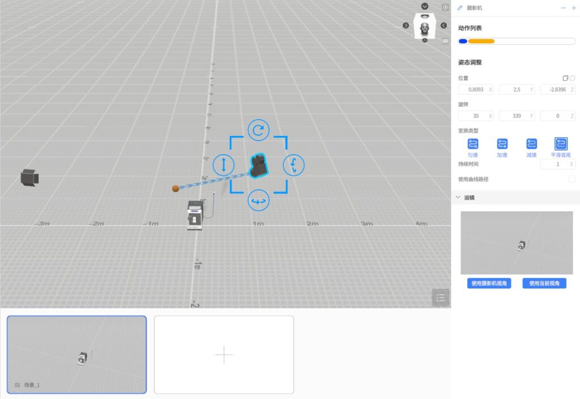Click the tilt gizmo right of camera
The height and width of the screenshot is (399, 580).
293,165
